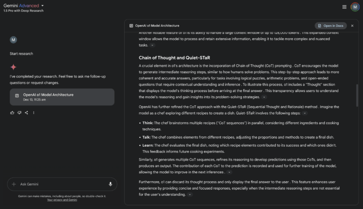This screenshot has height=209, width=363.
Task: Open the Gemini Advanced model dropdown
Action: tap(42, 6)
